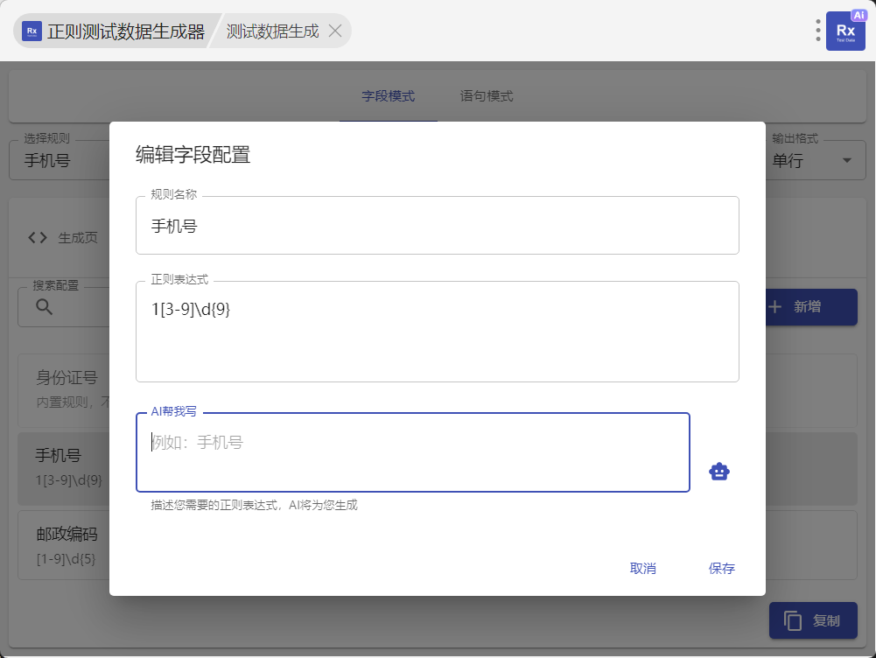The height and width of the screenshot is (658, 876).
Task: Click the copy icon on 复制 button
Action: tap(793, 620)
